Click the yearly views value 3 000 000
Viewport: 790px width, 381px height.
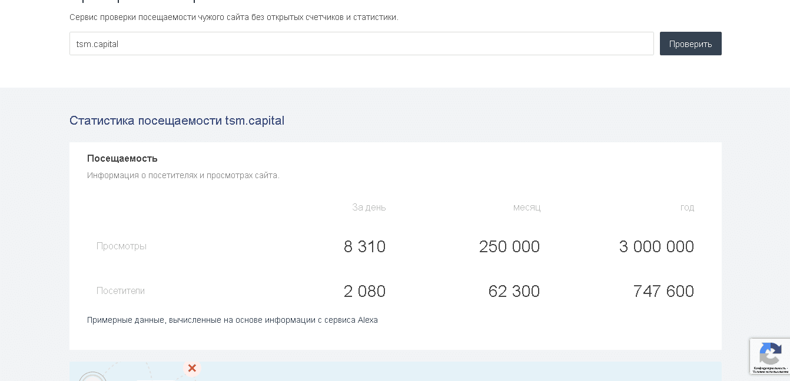point(656,246)
